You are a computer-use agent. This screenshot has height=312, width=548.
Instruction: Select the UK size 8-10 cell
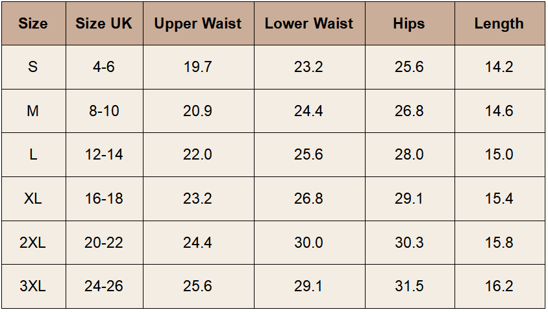[x=104, y=111]
